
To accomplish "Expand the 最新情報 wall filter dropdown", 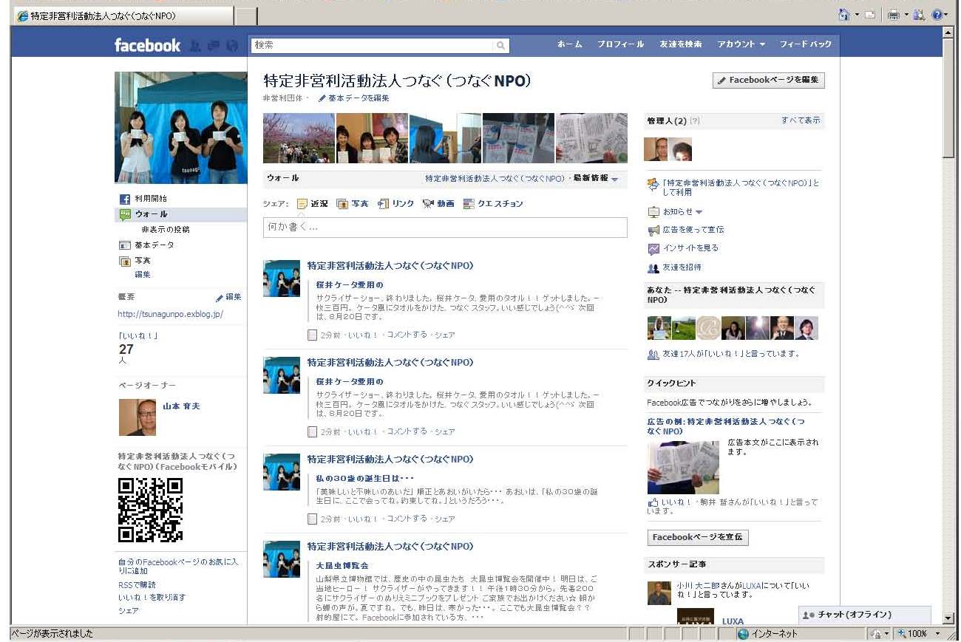I will point(615,180).
